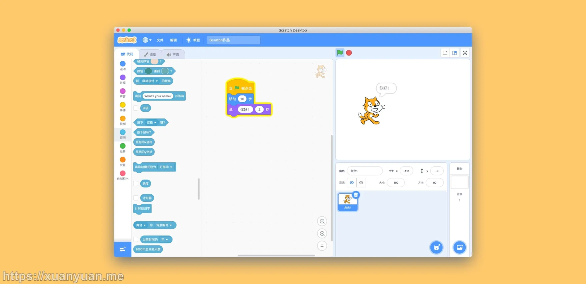Select the 侦测 block category
The width and height of the screenshot is (586, 284).
click(x=123, y=134)
